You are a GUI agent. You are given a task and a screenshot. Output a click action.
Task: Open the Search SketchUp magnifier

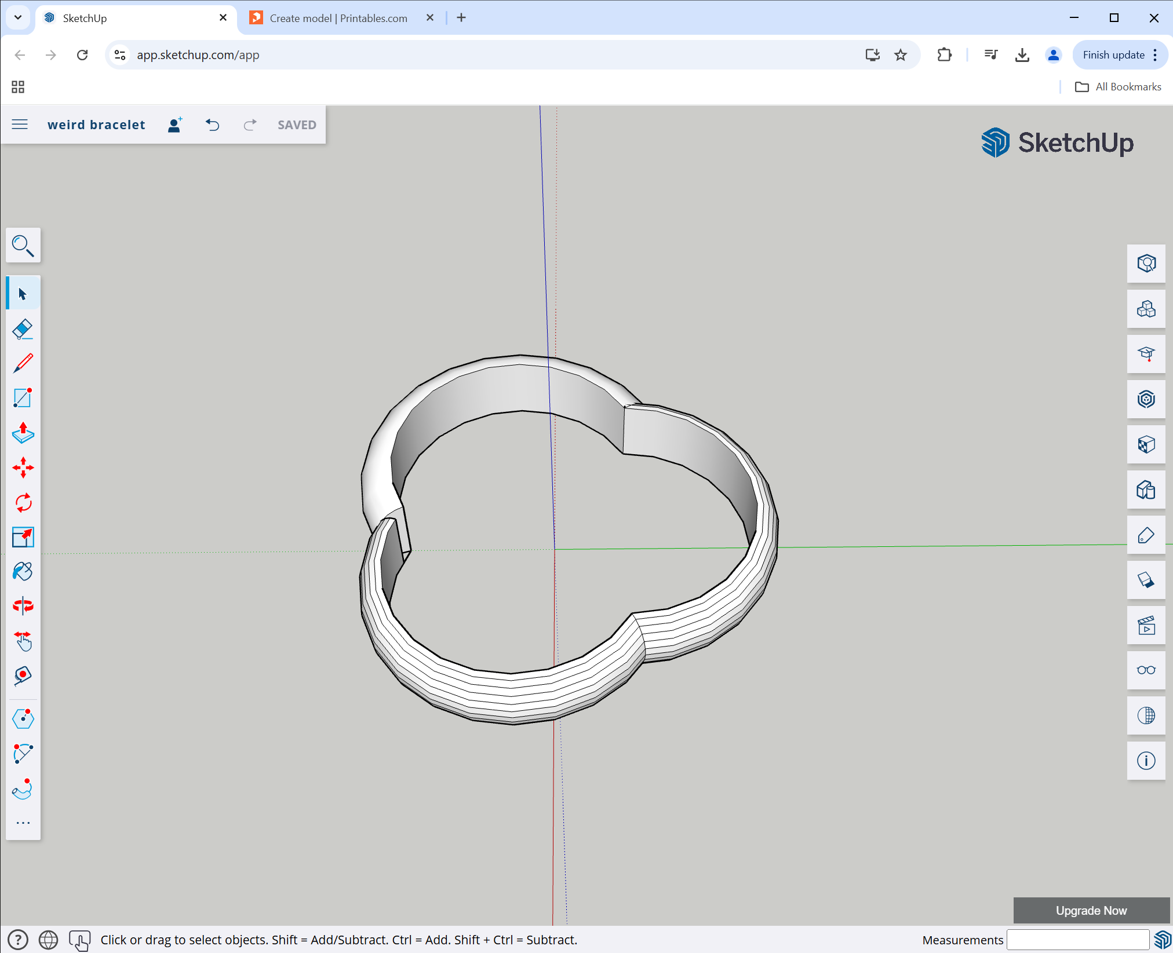(23, 246)
